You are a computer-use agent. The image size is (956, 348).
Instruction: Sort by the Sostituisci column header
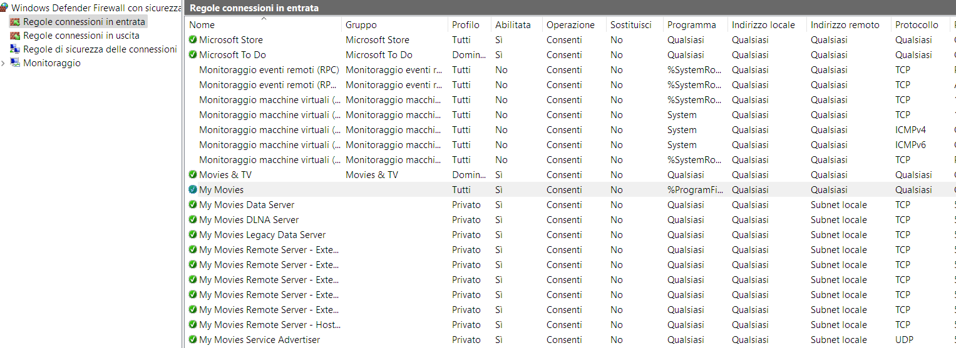635,25
